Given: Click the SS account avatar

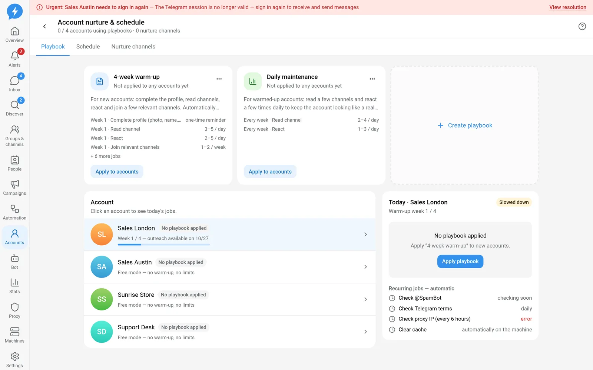Looking at the screenshot, I should coord(102,299).
